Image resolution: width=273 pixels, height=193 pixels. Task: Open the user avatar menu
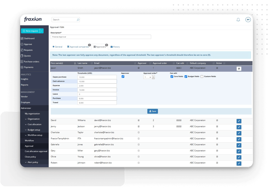click(248, 20)
